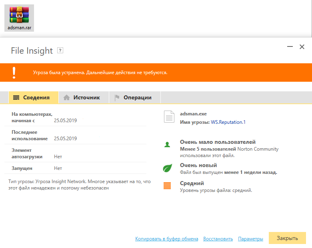312x248 pixels.
Task: Click the 'Тип угрозы: Угроза Insight Network' description
Action: tap(79, 185)
